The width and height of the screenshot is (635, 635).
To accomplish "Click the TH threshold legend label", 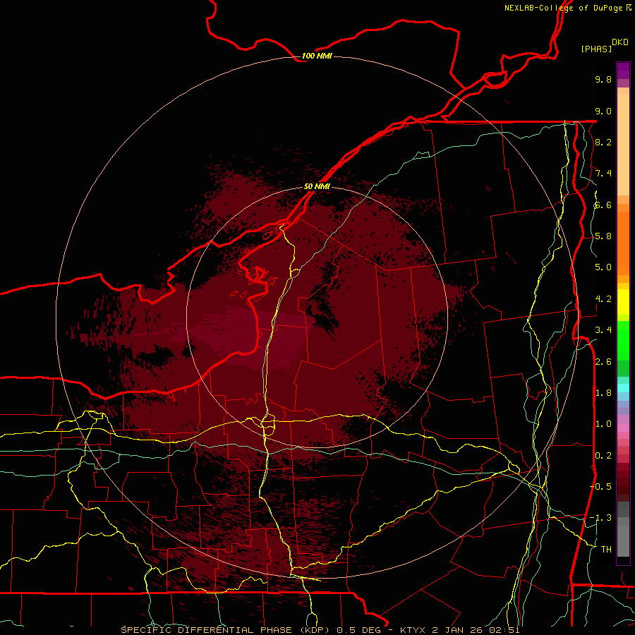I will (606, 550).
